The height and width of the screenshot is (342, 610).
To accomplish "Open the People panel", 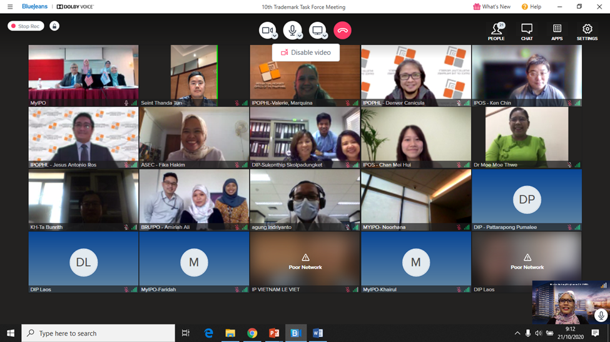I will click(x=496, y=32).
